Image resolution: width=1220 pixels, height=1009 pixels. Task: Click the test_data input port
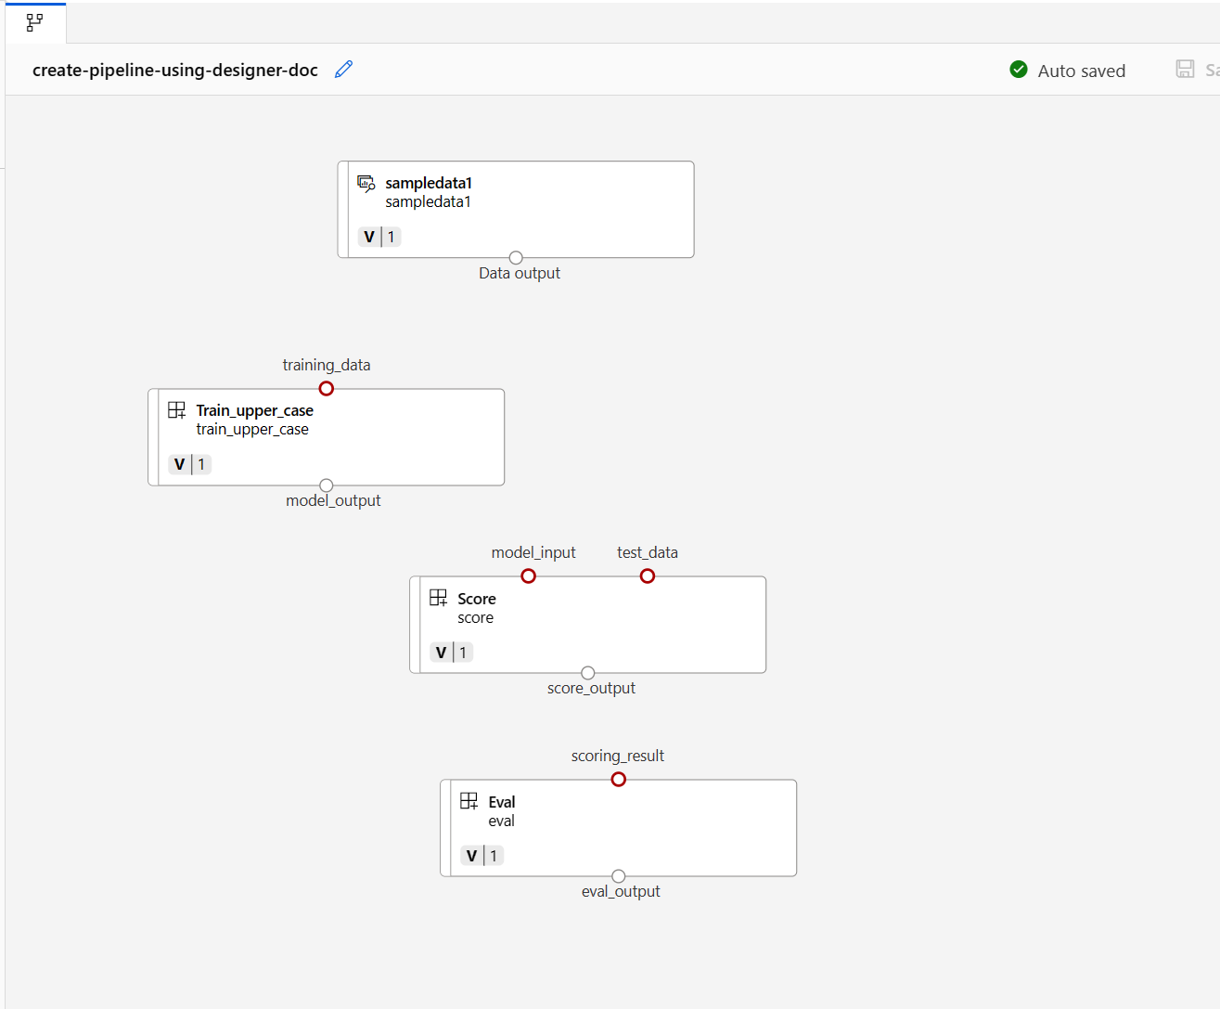[648, 576]
